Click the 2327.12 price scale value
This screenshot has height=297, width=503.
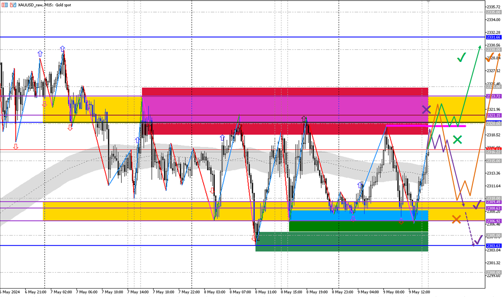[x=494, y=71]
